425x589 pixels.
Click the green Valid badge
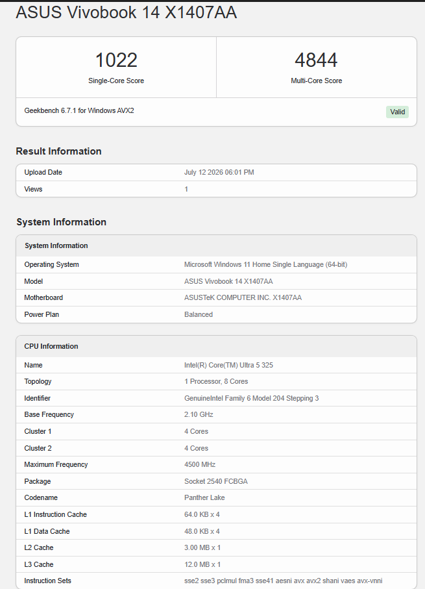[x=397, y=112]
